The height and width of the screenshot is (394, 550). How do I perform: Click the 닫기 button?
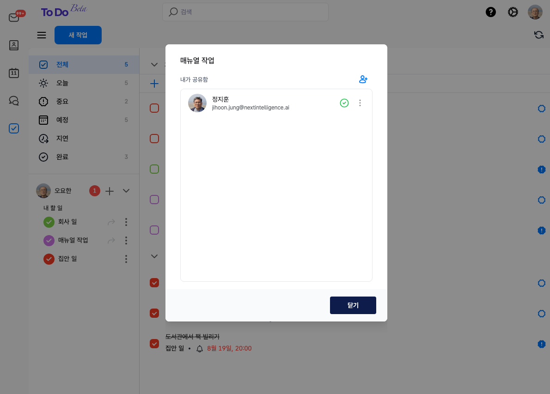tap(353, 305)
